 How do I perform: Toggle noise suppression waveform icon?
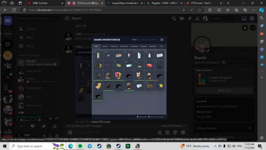[51, 118]
